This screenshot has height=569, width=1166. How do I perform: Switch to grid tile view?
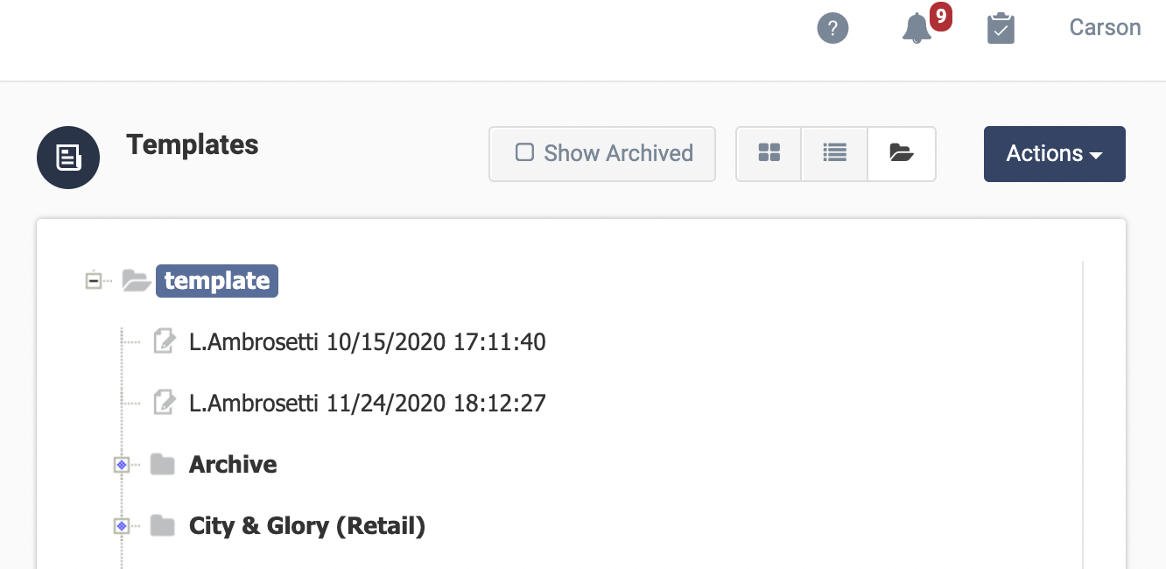point(769,153)
